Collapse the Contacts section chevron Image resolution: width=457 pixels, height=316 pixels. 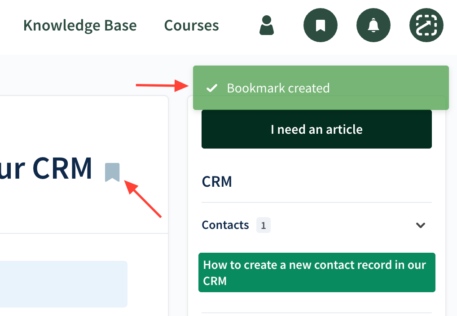[421, 225]
